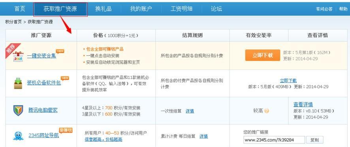Click the 结算规则 column header
This screenshot has width=350, height=147.
(x=192, y=35)
